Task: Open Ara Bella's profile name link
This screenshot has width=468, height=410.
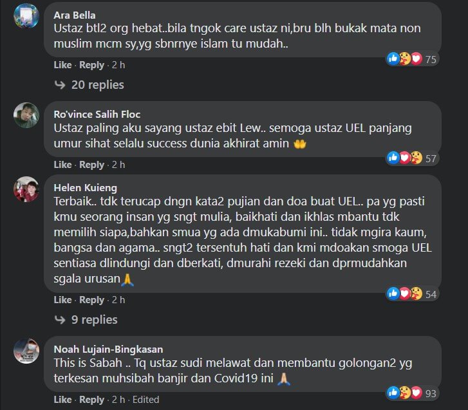Action: [x=75, y=15]
